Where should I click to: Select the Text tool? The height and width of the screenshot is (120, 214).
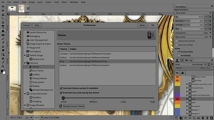point(3,59)
